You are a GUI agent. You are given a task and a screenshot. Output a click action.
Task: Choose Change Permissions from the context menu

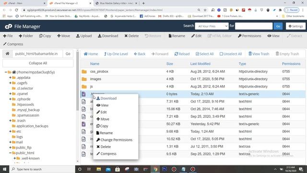[114, 140]
